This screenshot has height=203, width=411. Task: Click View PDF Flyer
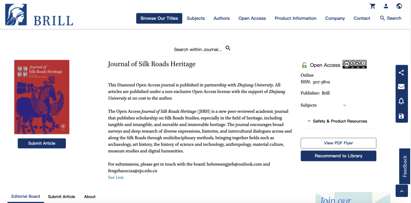[x=338, y=143]
